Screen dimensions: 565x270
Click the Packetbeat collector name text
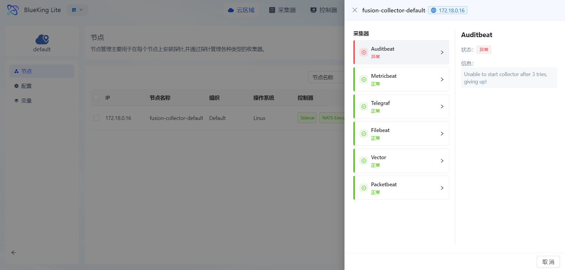(x=384, y=185)
